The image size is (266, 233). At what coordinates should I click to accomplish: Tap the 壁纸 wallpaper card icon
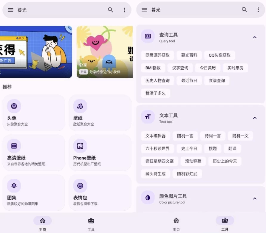80,106
